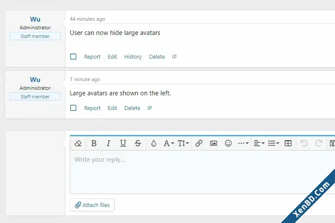Click the Undo icon in editor
335x223 pixels.
[304, 143]
